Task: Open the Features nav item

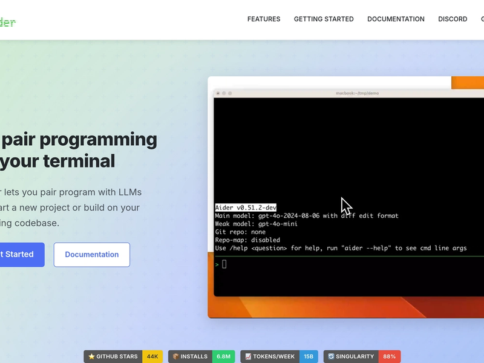Action: 264,19
